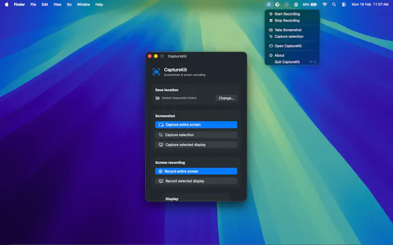The image size is (393, 245).
Task: Close the CaptureKit window
Action: point(150,56)
